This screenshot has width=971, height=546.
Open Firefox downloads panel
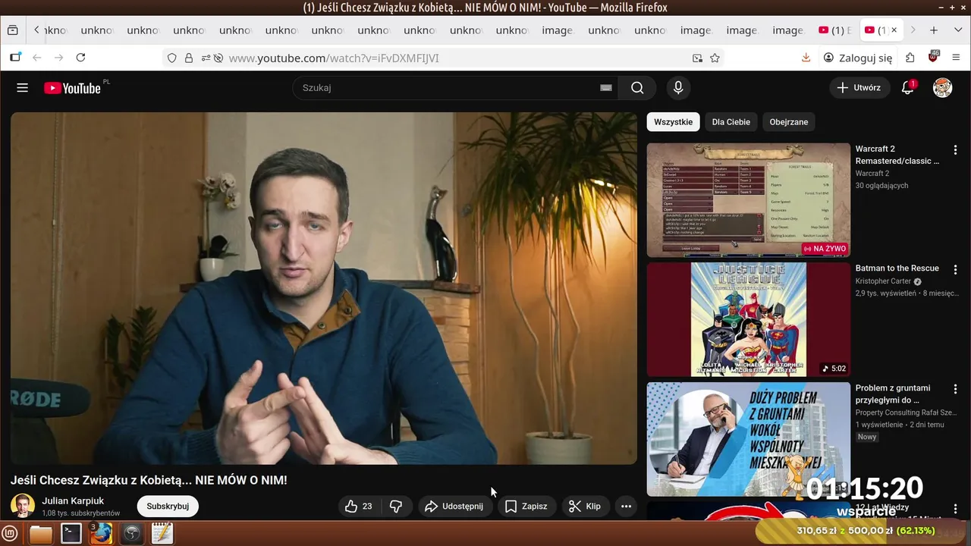point(806,58)
